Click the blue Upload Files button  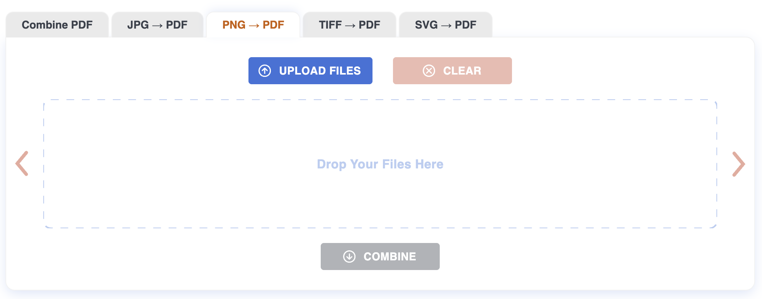coord(310,71)
